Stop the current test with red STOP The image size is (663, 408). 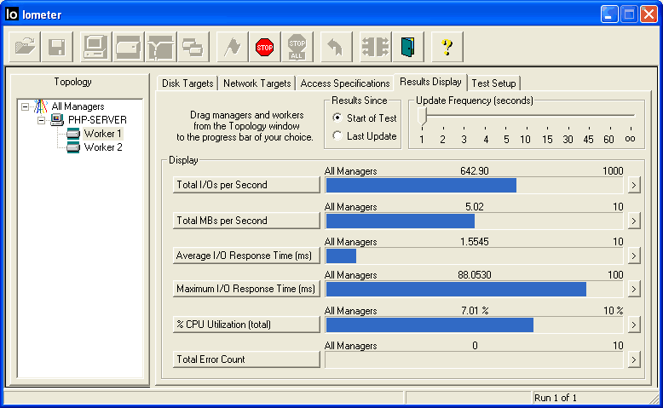coord(265,47)
